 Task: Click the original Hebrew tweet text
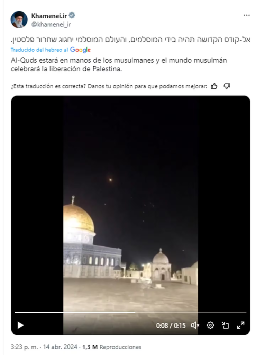pyautogui.click(x=131, y=40)
